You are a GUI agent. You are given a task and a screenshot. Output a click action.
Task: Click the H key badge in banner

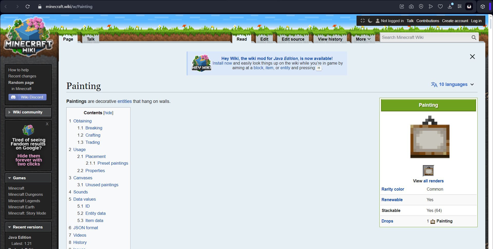click(x=319, y=68)
